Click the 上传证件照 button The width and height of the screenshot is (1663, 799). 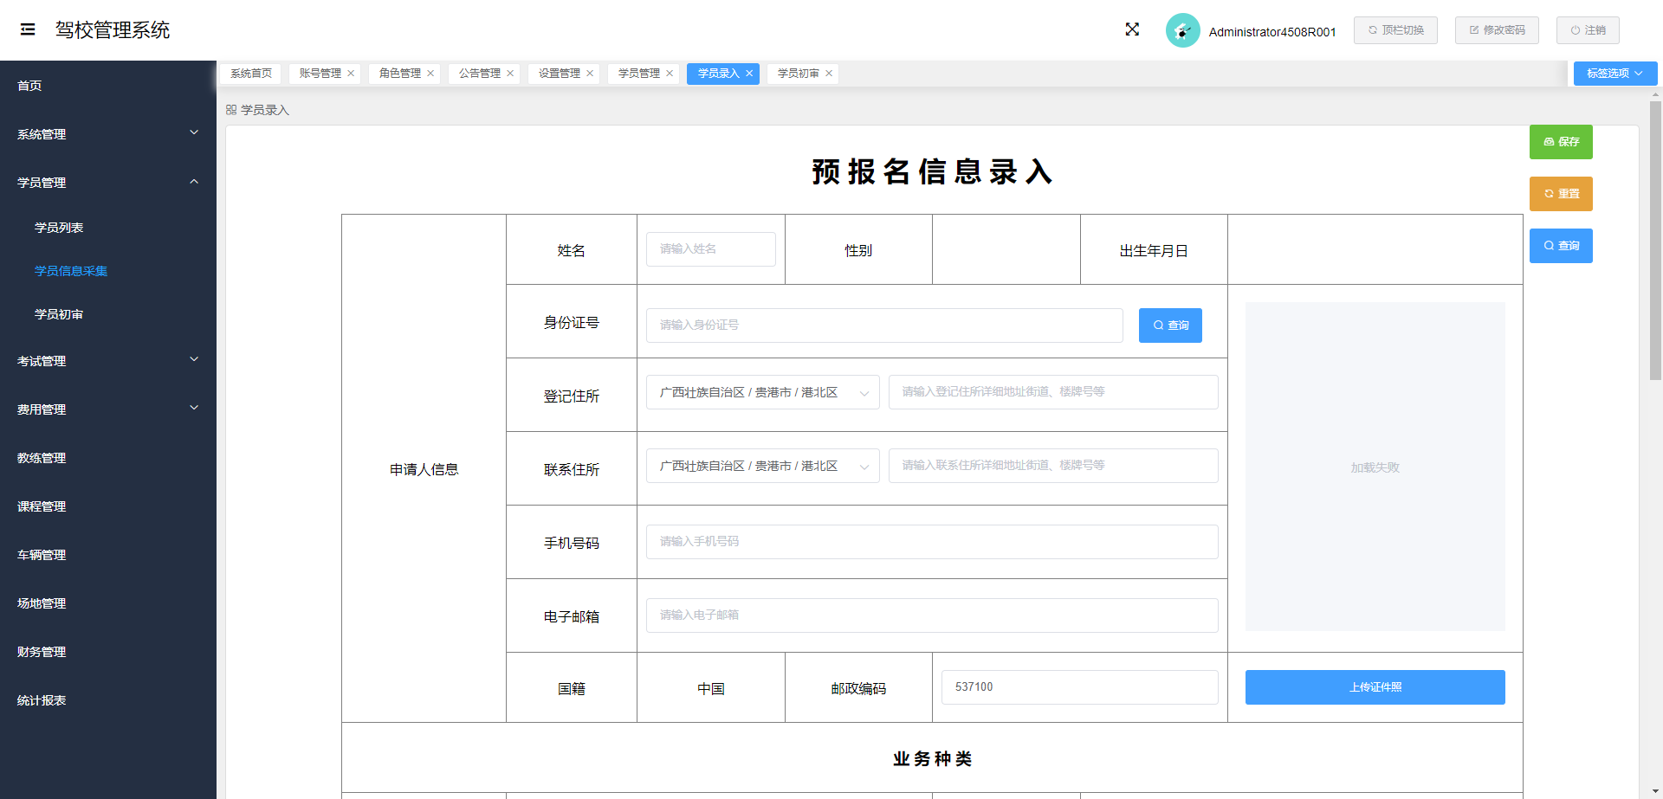1375,687
